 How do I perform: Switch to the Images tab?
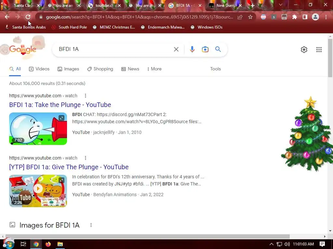(x=68, y=69)
